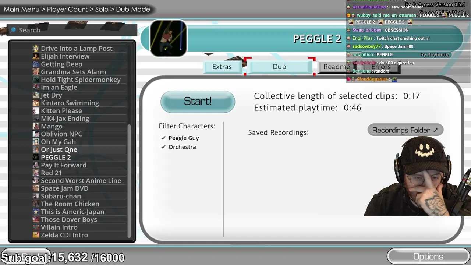The width and height of the screenshot is (471, 265).
Task: Click the Oh My Gah clip icon
Action: (x=36, y=142)
